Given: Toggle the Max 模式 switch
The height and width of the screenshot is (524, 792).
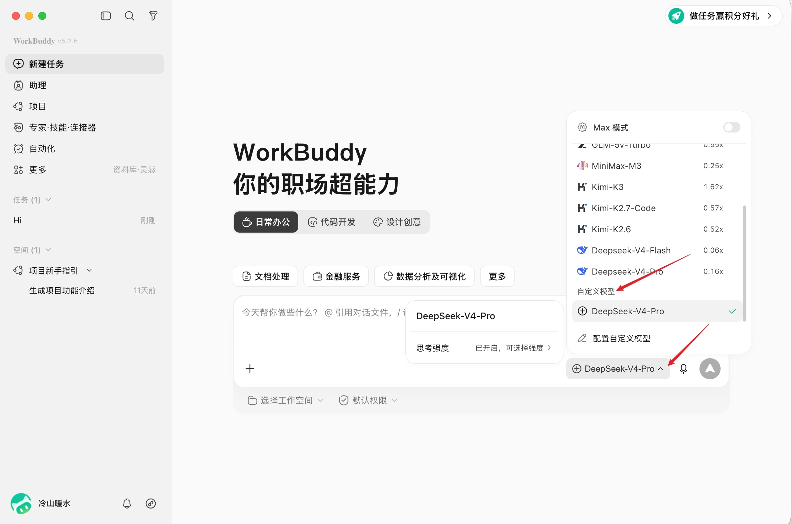Looking at the screenshot, I should [x=731, y=127].
